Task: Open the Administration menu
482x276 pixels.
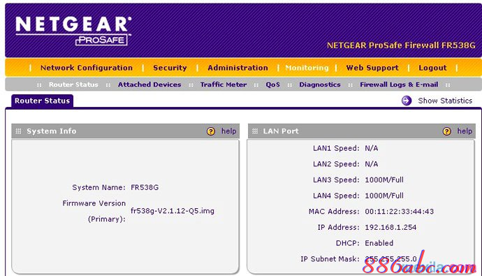Action: [x=238, y=68]
